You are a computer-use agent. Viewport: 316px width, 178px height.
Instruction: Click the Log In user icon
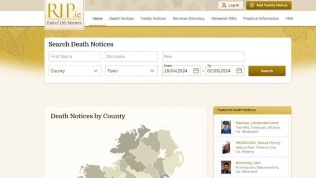tap(224, 5)
